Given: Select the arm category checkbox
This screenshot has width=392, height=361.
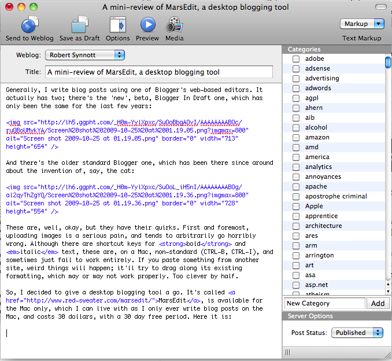Looking at the screenshot, I should click(296, 246).
